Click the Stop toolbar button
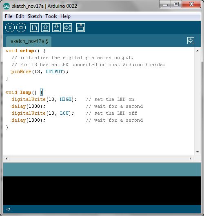The height and width of the screenshot is (216, 204). pos(21,28)
